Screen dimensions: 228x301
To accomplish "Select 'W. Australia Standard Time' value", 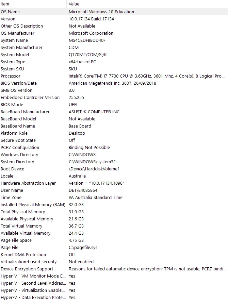I will 96,197.
